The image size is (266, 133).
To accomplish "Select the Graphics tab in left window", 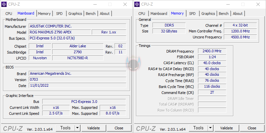I will (x=75, y=14).
